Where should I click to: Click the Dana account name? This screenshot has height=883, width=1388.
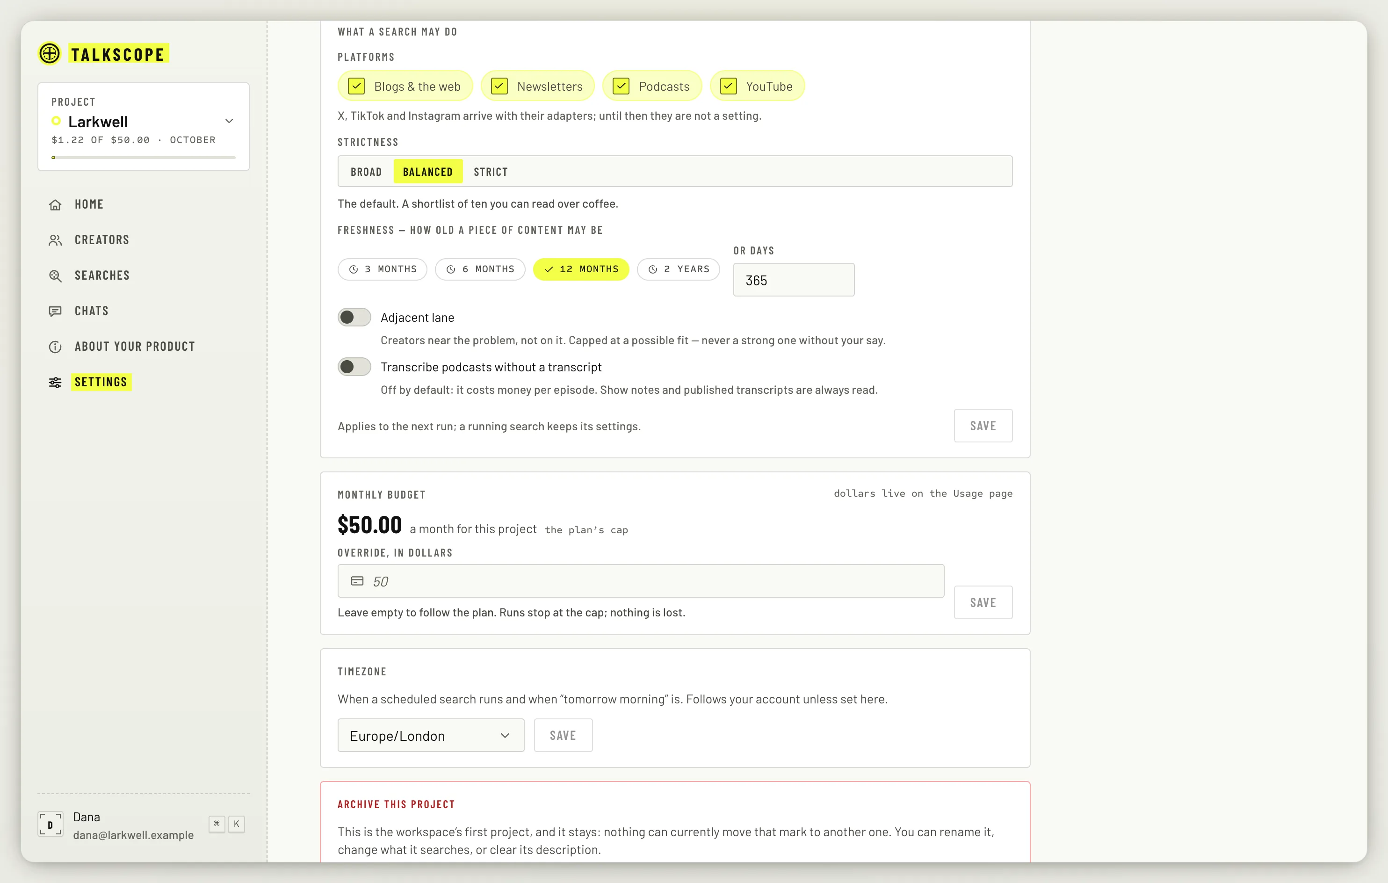[87, 818]
